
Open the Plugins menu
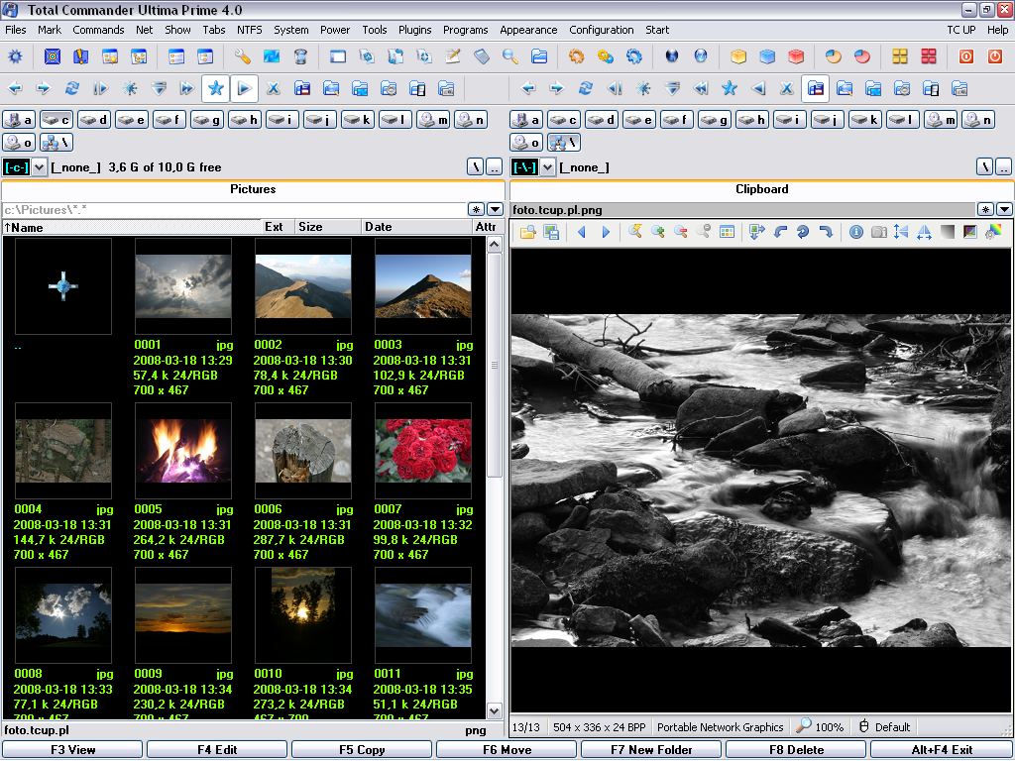point(415,30)
